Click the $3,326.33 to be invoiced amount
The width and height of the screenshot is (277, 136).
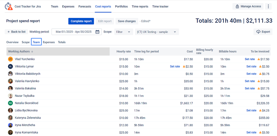click(263, 103)
